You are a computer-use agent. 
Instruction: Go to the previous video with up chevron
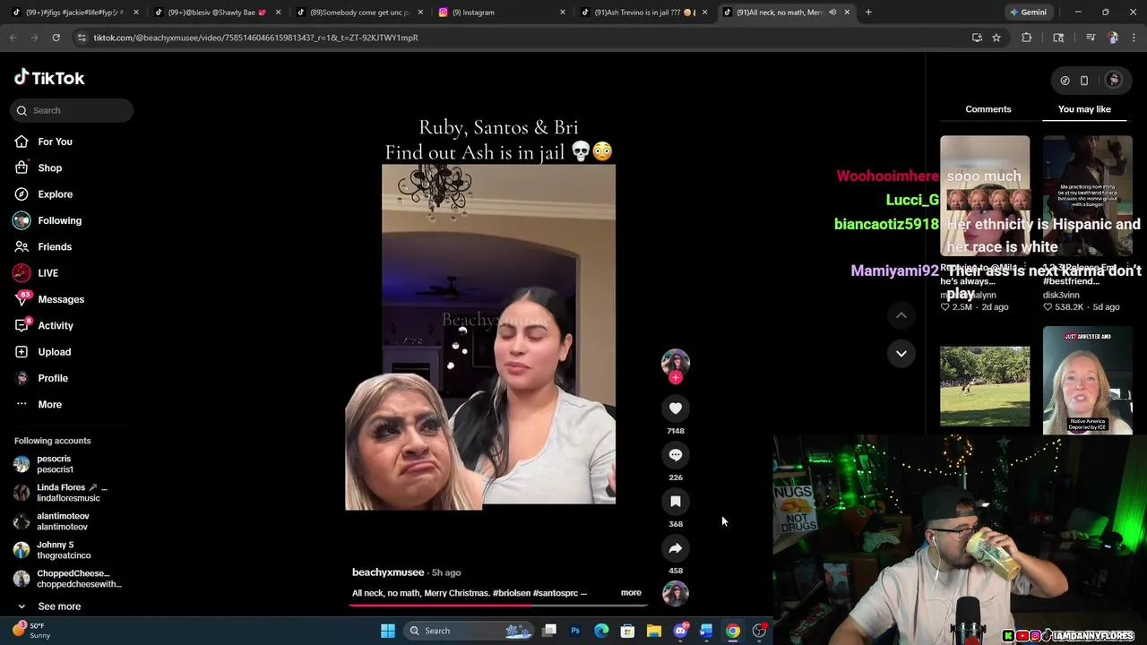pos(901,315)
